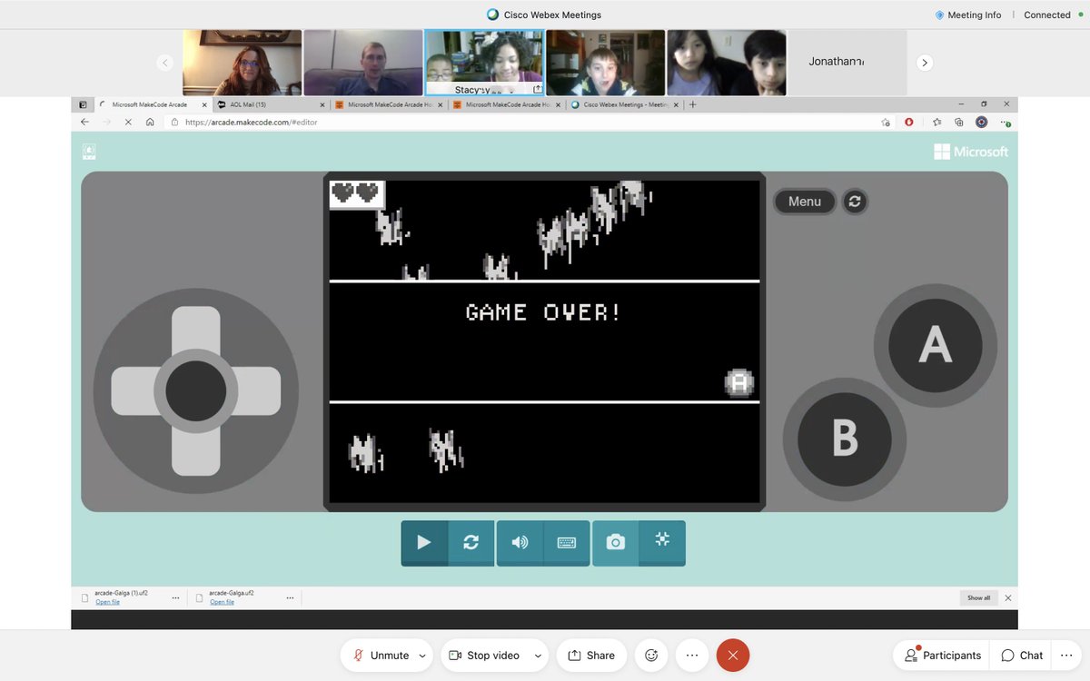Click the A prompt on Game Over screen
This screenshot has height=681, width=1090.
739,382
